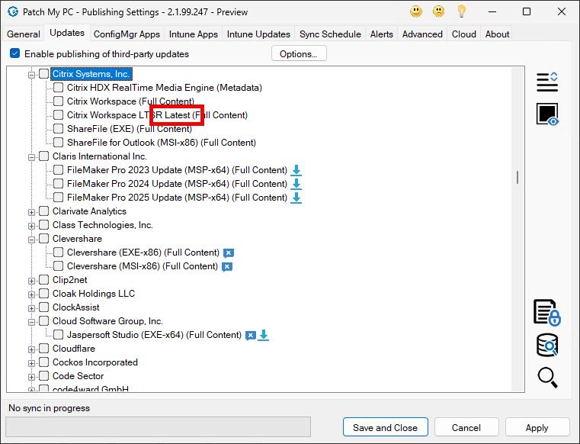Click download arrow beside FileMaker Pro 2025
The width and height of the screenshot is (580, 444).
pyautogui.click(x=296, y=198)
